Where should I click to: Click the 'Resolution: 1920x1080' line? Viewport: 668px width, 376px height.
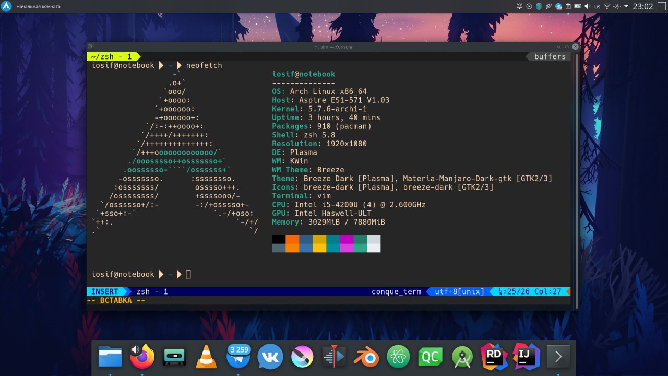coord(319,144)
